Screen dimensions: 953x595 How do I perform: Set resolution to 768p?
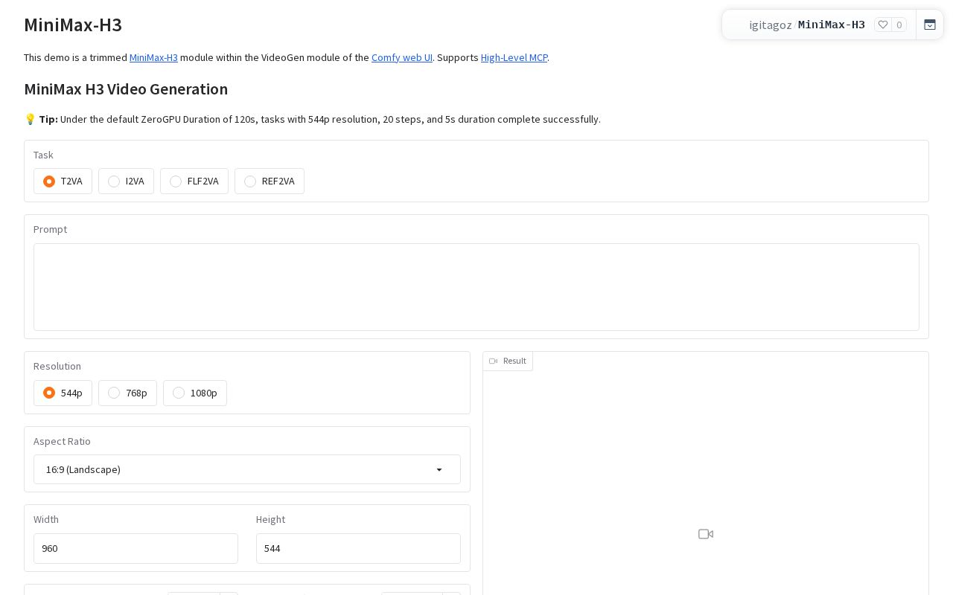click(127, 393)
